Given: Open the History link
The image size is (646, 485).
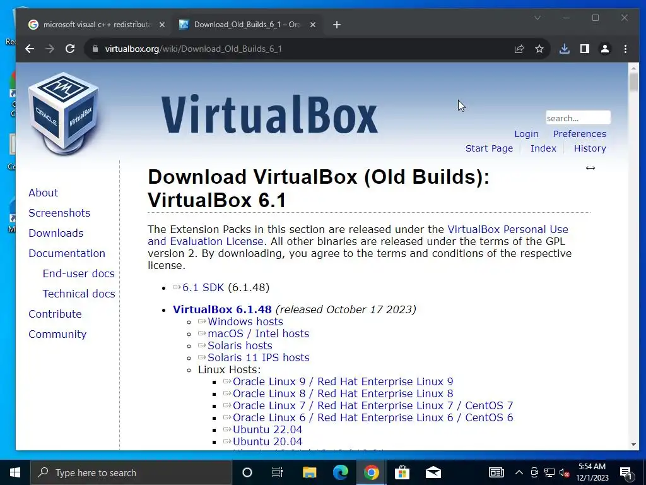Looking at the screenshot, I should point(590,148).
